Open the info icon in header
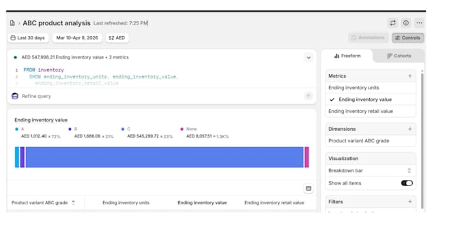Screen dimensions: 464x250 pos(406,22)
